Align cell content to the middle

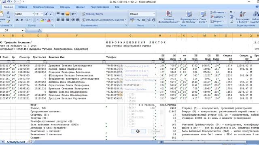click(x=63, y=14)
